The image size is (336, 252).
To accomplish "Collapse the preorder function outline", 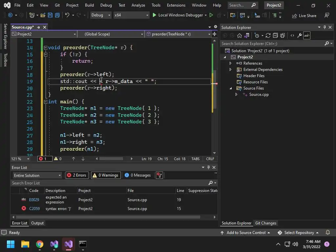I will click(x=45, y=48).
